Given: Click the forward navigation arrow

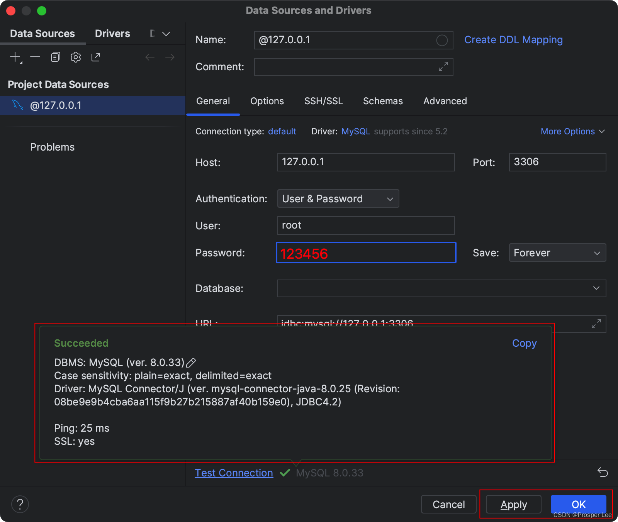Looking at the screenshot, I should 170,57.
